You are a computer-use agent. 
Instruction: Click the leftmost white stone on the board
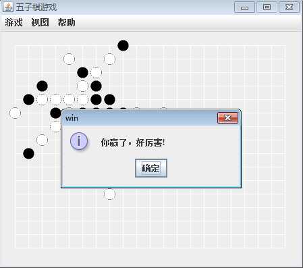(x=15, y=113)
